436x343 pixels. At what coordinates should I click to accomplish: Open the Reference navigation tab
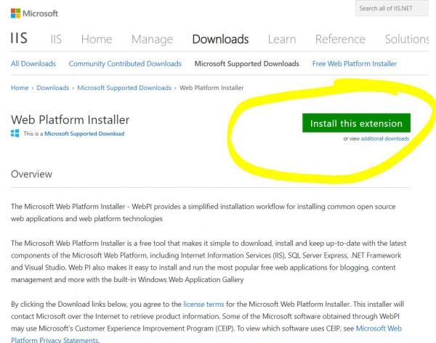(340, 39)
